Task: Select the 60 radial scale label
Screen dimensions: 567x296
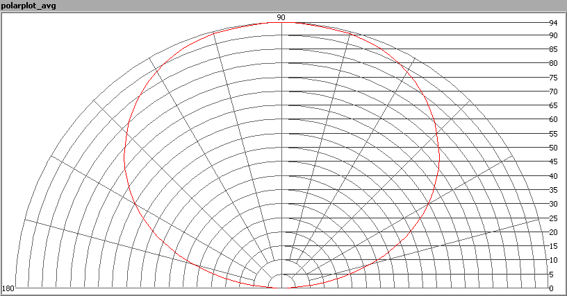Action: pyautogui.click(x=552, y=120)
